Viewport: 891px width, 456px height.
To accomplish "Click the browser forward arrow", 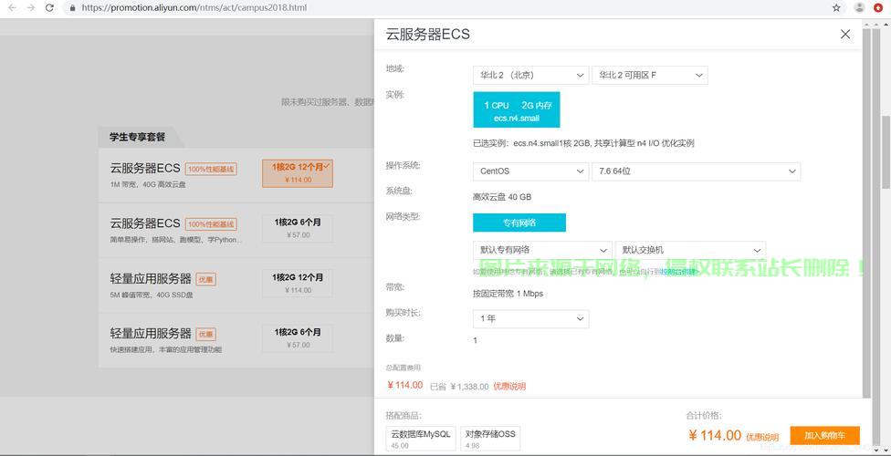I will click(31, 7).
